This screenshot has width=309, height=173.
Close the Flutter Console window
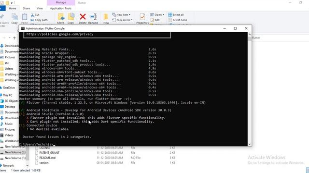[246, 28]
